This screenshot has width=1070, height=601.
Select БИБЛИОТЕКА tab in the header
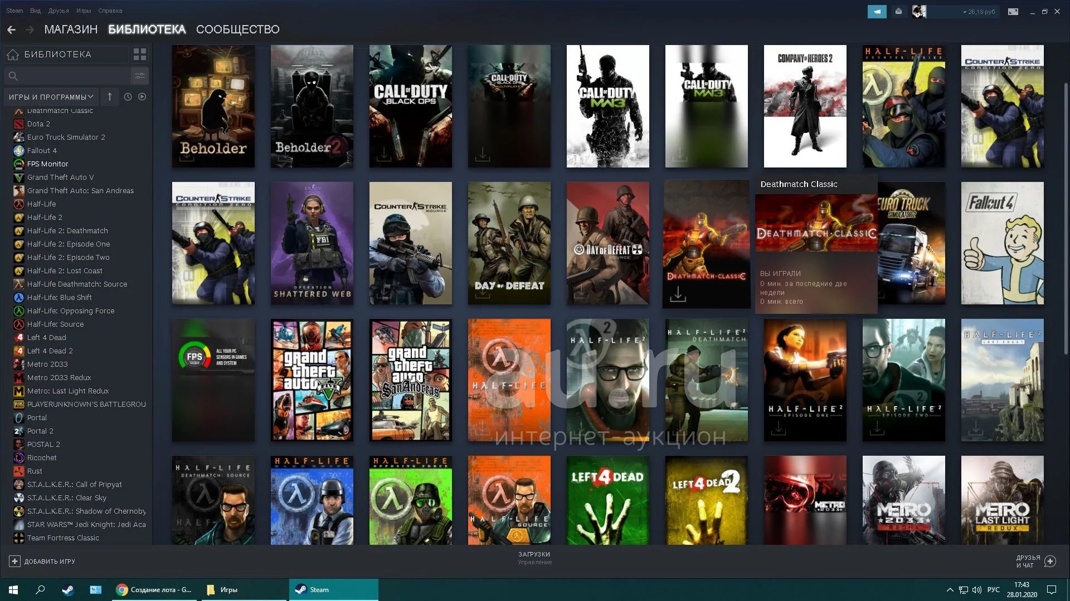(x=147, y=29)
